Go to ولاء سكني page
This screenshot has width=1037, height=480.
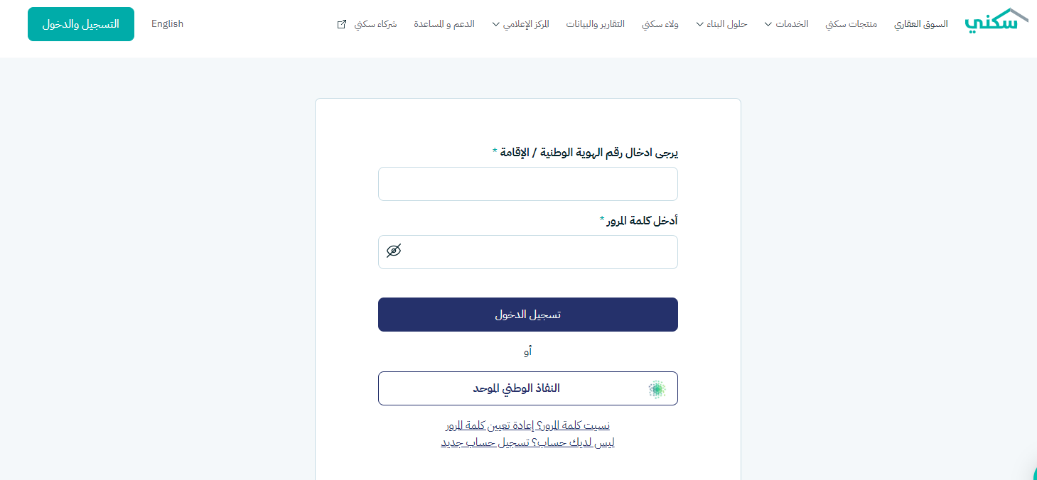[x=660, y=24]
